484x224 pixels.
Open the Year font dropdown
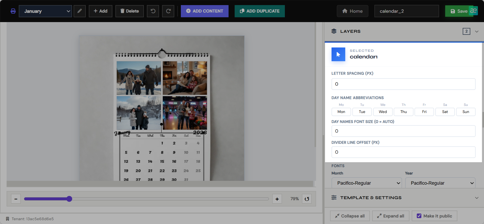click(440, 183)
